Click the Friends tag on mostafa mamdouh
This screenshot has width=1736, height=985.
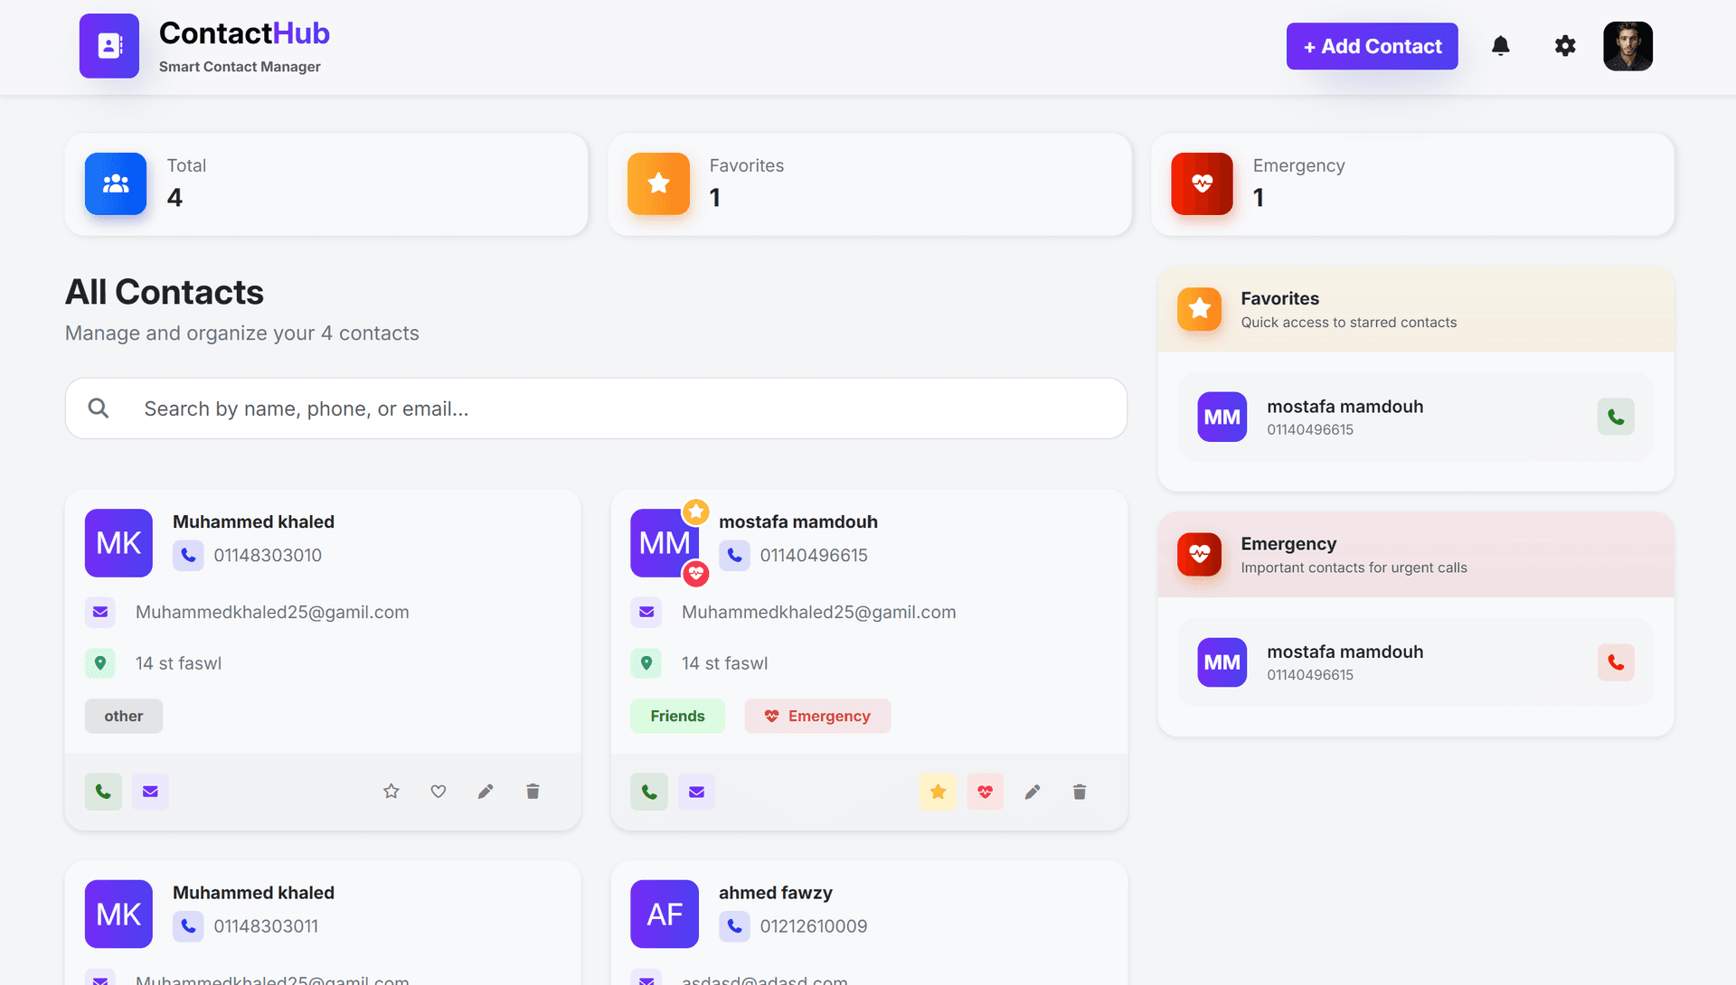(x=677, y=716)
